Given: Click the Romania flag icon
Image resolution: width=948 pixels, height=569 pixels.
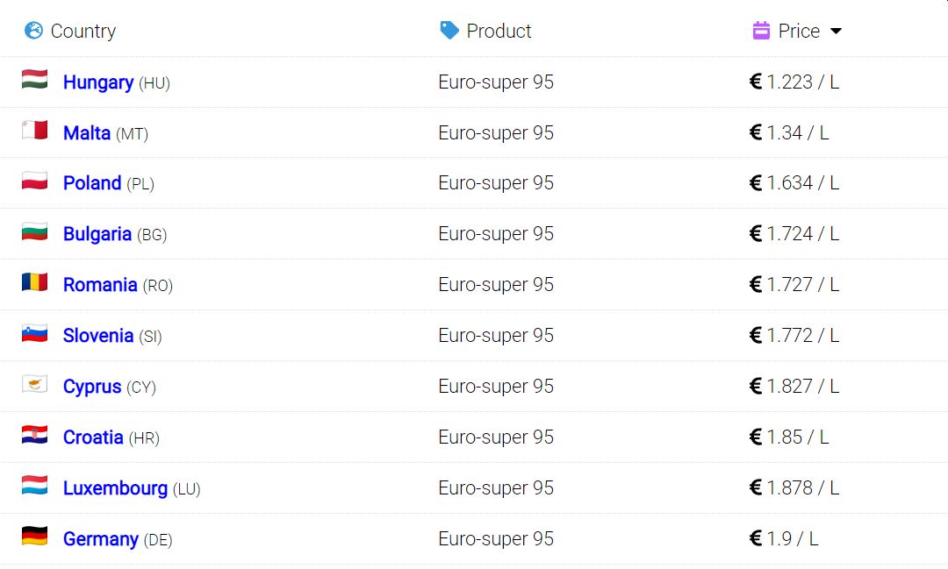Looking at the screenshot, I should coord(34,282).
